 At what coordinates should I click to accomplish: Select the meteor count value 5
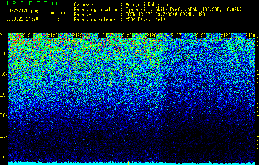coord(58,19)
